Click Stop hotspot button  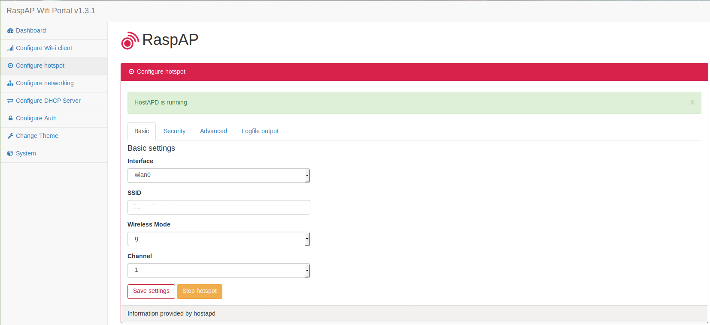coord(200,292)
